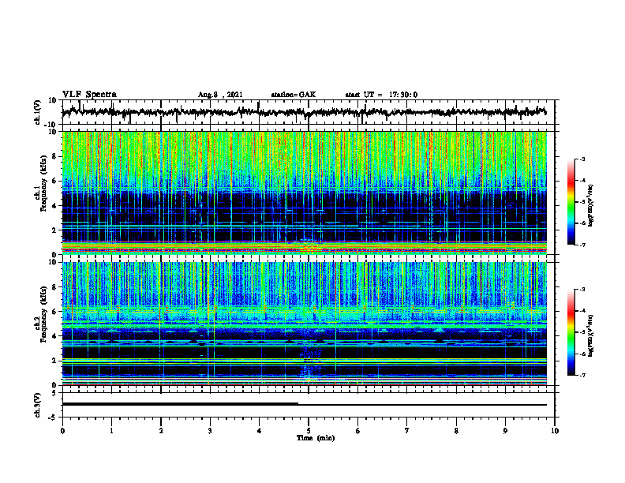This screenshot has height=483, width=625.
Task: Click the ch.3 horizontal voltage trace
Action: (x=305, y=405)
